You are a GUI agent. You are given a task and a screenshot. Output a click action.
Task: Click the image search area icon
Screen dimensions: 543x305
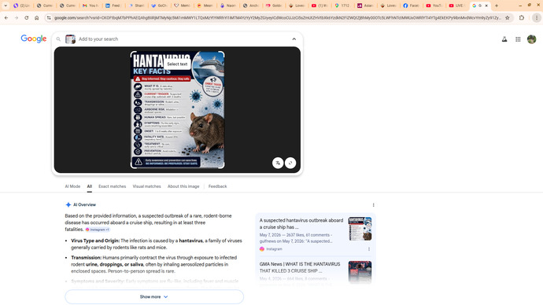click(290, 163)
